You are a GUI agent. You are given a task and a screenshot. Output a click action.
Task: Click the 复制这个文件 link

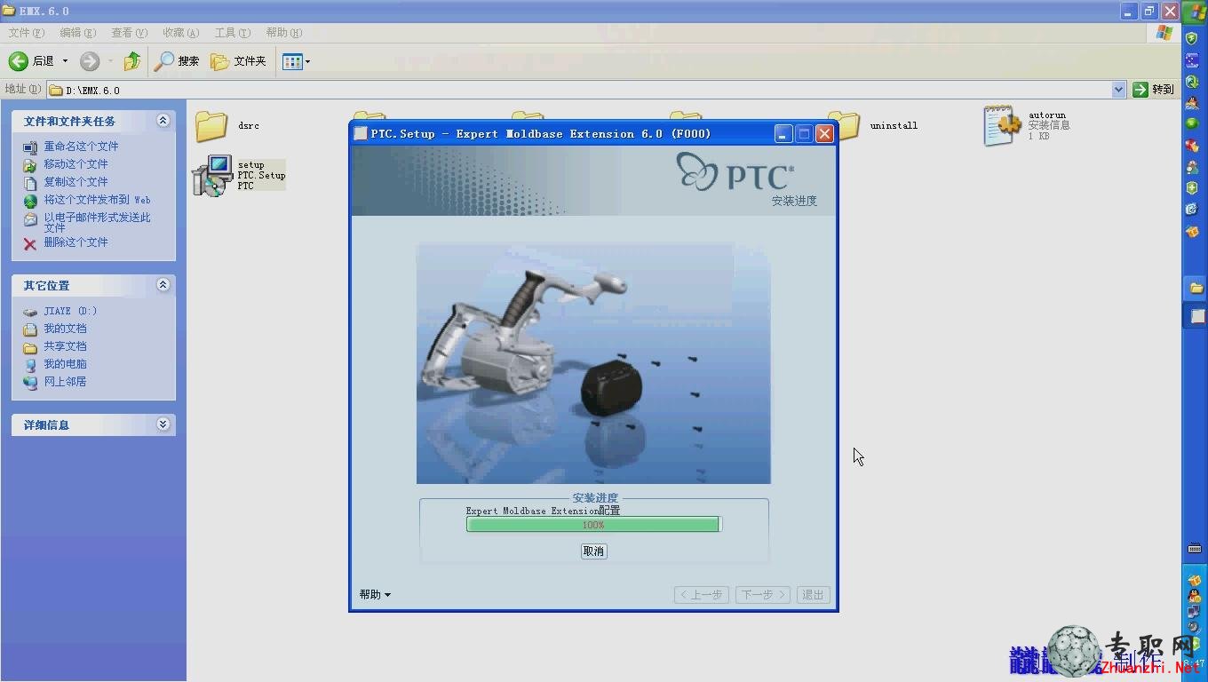tap(75, 182)
